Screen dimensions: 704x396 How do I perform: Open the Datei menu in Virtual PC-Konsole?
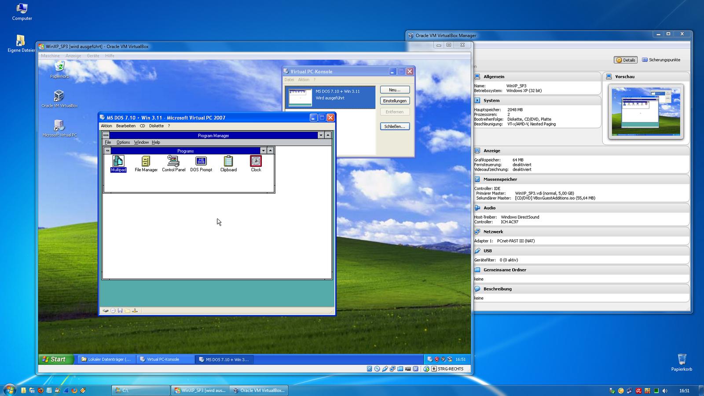coord(289,80)
